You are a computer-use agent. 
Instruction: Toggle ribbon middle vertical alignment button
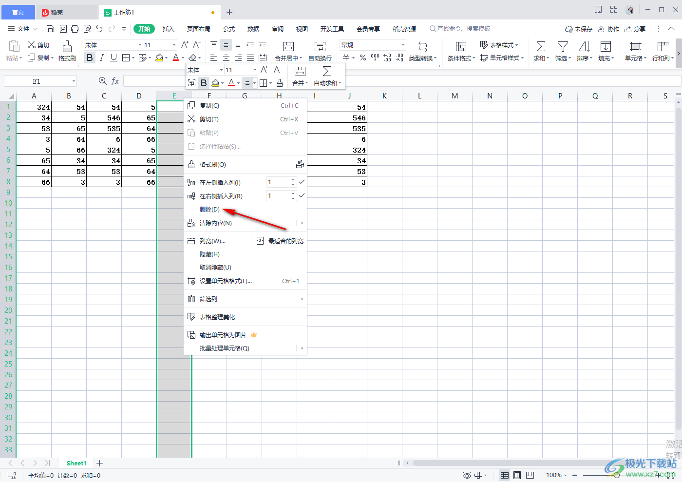pyautogui.click(x=226, y=45)
